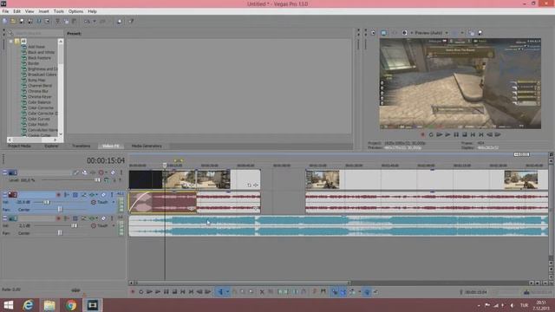Click the teal audio waveform on track 3
The image size is (555, 312).
point(338,225)
